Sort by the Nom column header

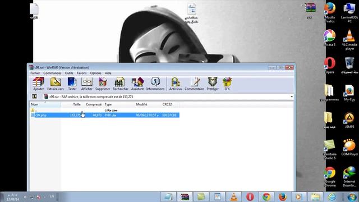click(45, 104)
